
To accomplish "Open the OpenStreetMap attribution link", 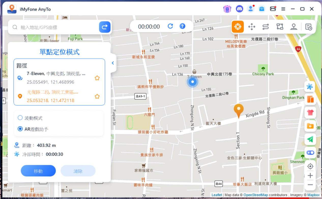I will (x=256, y=195).
